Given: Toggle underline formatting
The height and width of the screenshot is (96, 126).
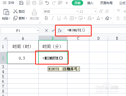Looking at the screenshot, I should coord(59,18).
